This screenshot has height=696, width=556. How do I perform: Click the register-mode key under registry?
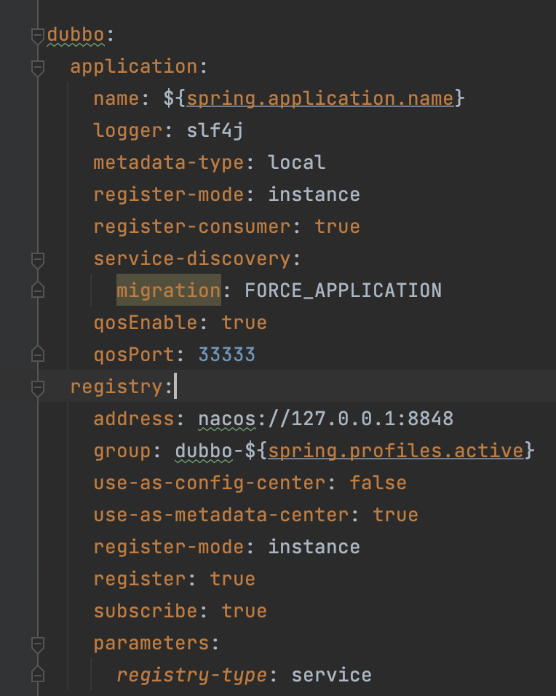pos(169,547)
